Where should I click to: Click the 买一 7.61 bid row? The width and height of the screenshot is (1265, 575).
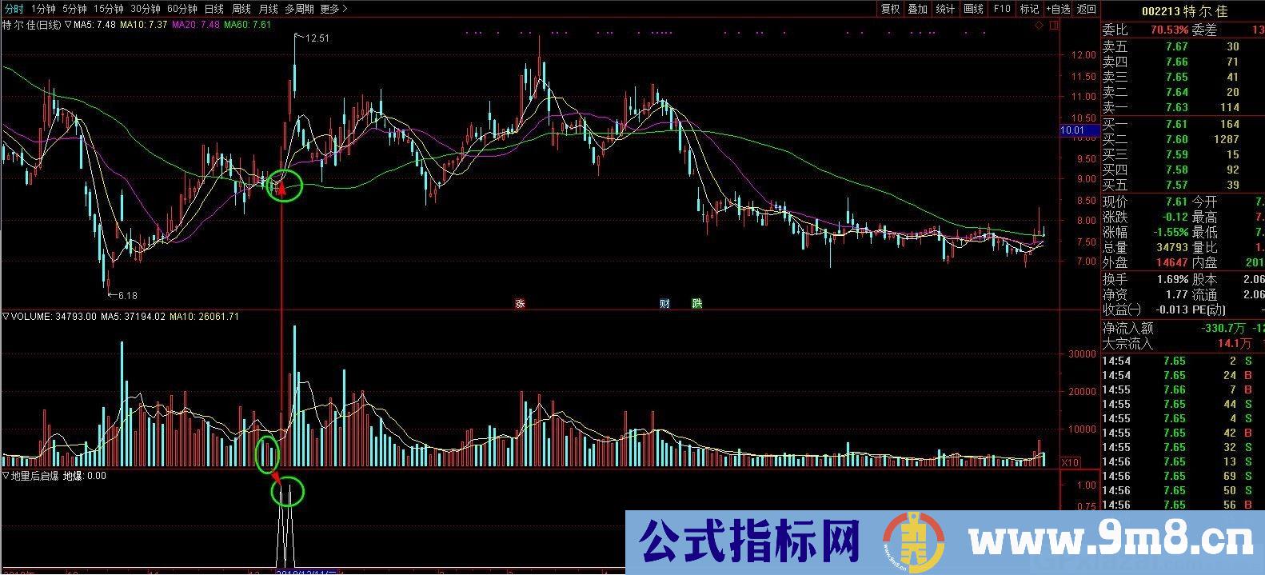pos(1183,124)
